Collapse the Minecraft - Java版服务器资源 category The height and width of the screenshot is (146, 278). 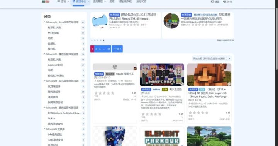pos(44,81)
